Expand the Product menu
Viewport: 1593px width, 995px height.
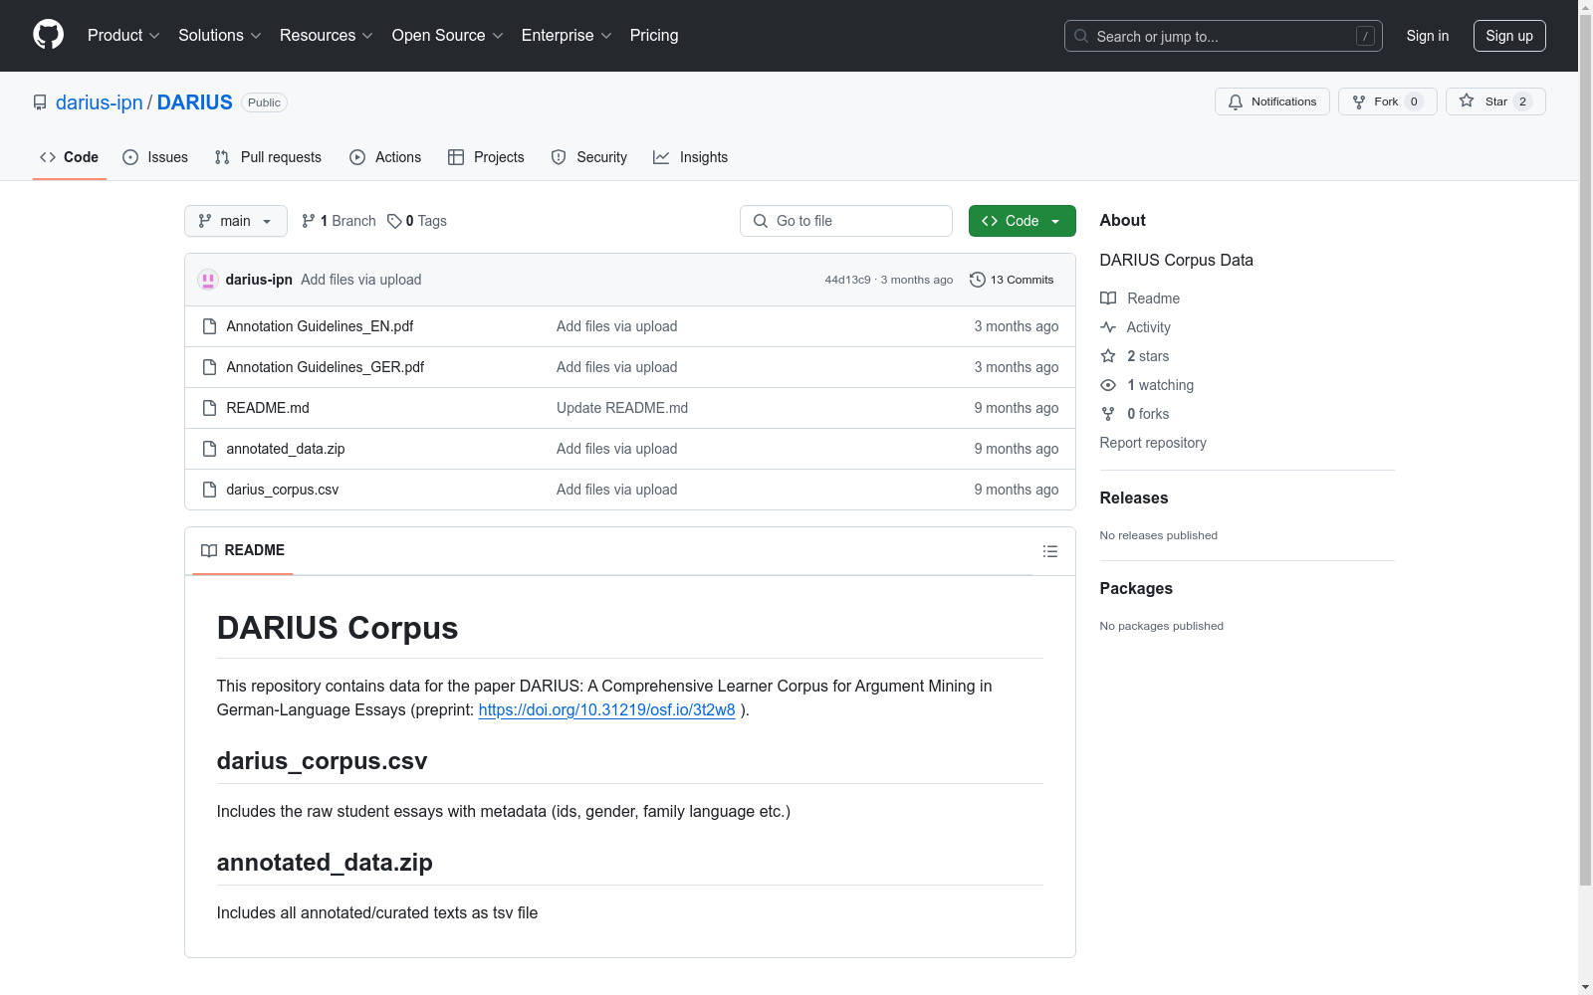tap(123, 35)
